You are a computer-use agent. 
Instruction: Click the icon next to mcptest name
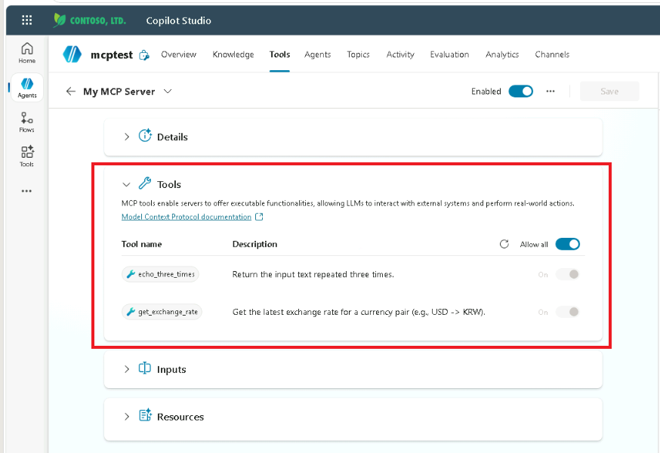(x=144, y=55)
